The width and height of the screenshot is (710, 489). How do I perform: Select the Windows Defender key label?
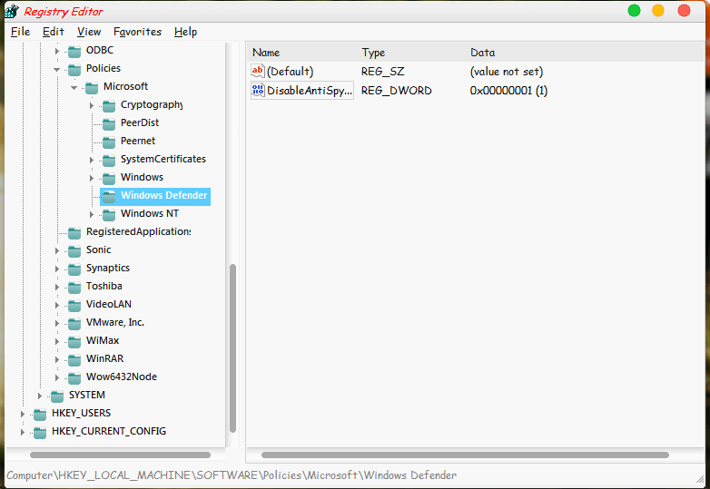point(164,195)
